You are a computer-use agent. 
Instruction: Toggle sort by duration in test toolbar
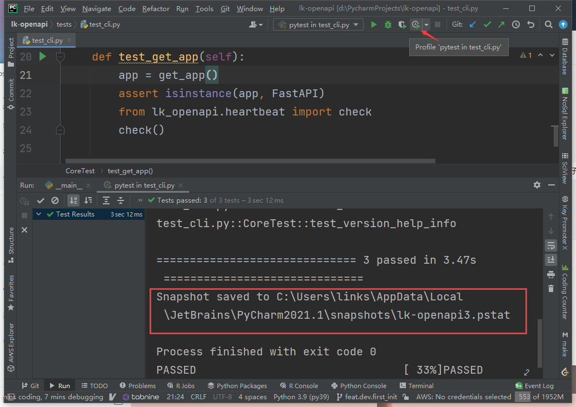click(88, 200)
